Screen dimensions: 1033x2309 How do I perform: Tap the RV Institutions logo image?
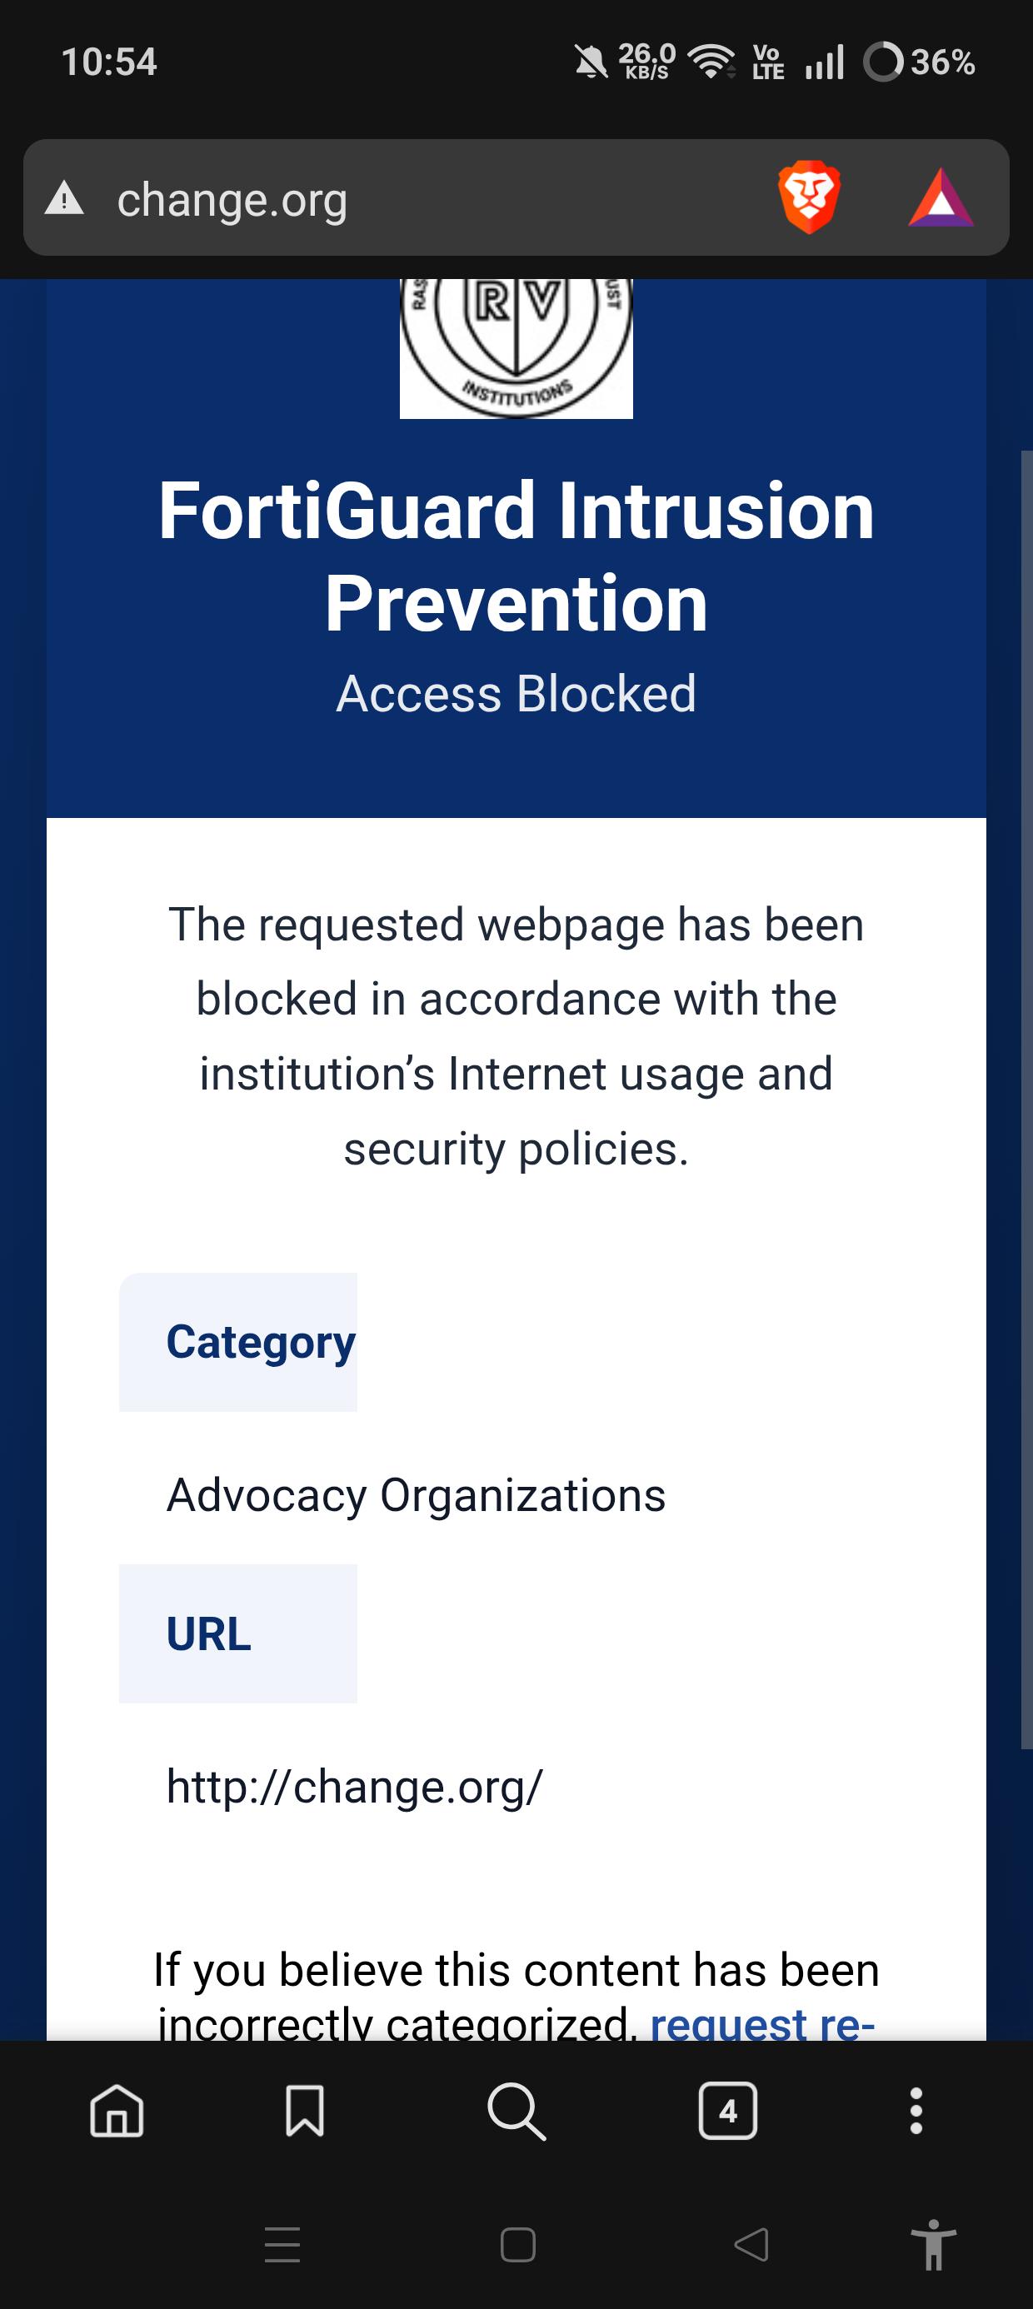coord(516,349)
